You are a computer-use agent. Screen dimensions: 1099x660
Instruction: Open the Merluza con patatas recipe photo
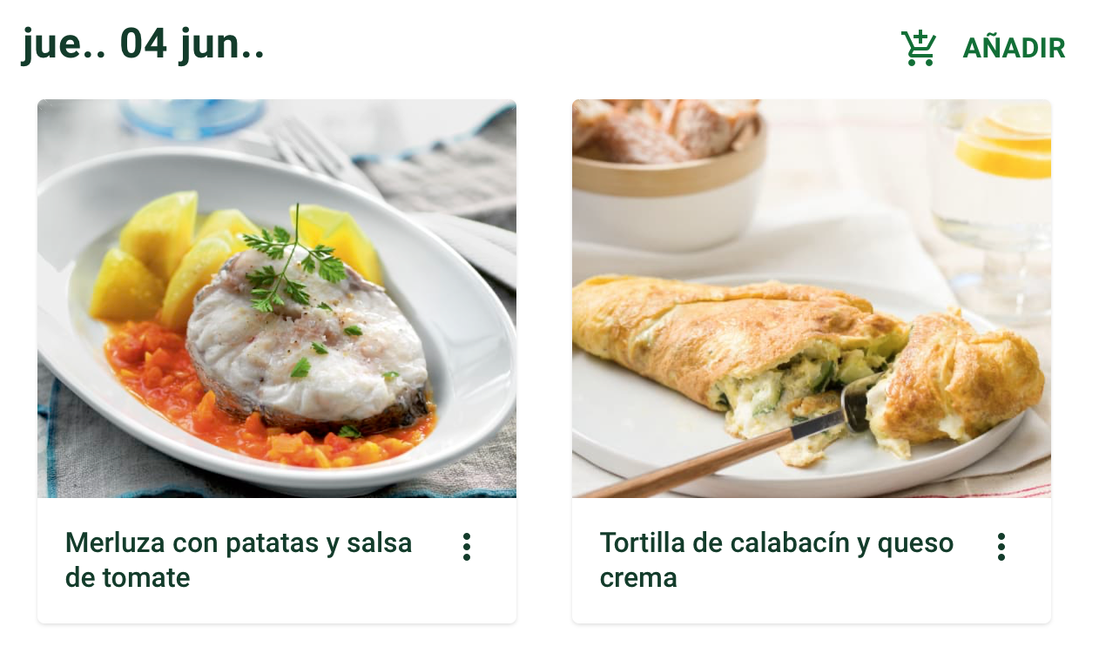click(x=277, y=299)
